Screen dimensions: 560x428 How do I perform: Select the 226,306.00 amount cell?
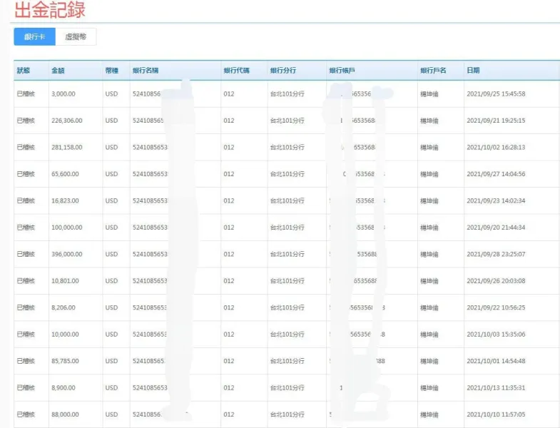pyautogui.click(x=66, y=121)
